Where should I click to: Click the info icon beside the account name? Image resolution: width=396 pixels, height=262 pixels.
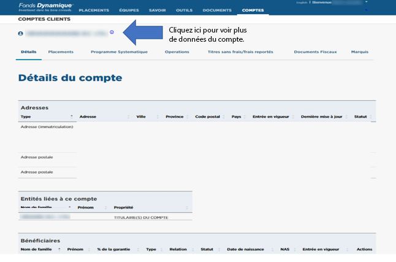[x=112, y=32]
